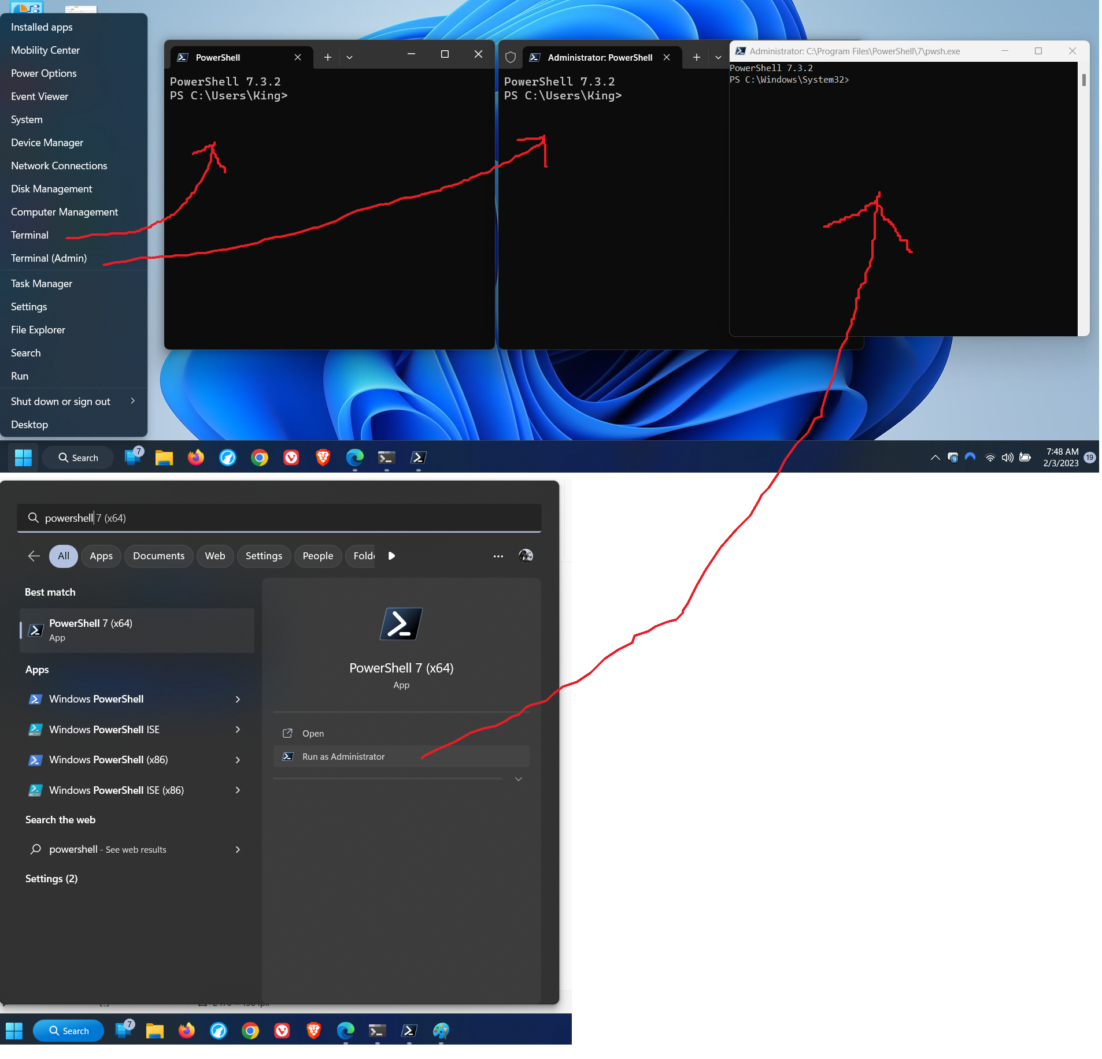Close the Administrator: PowerShell tab

point(667,57)
